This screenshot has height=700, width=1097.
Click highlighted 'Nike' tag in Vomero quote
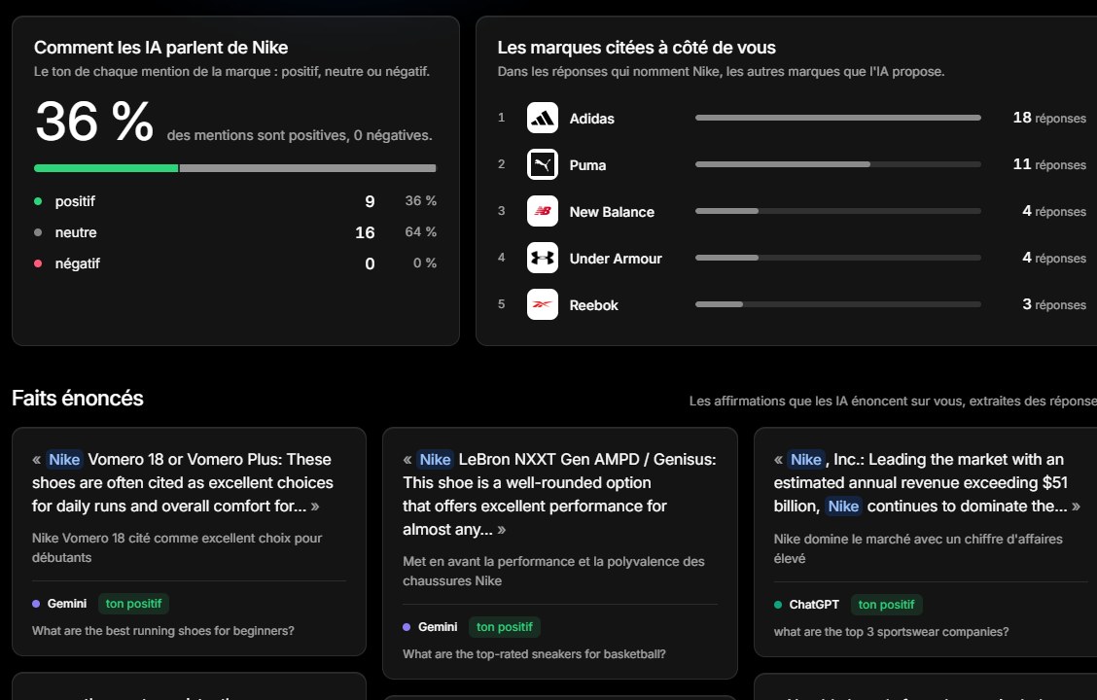click(64, 460)
